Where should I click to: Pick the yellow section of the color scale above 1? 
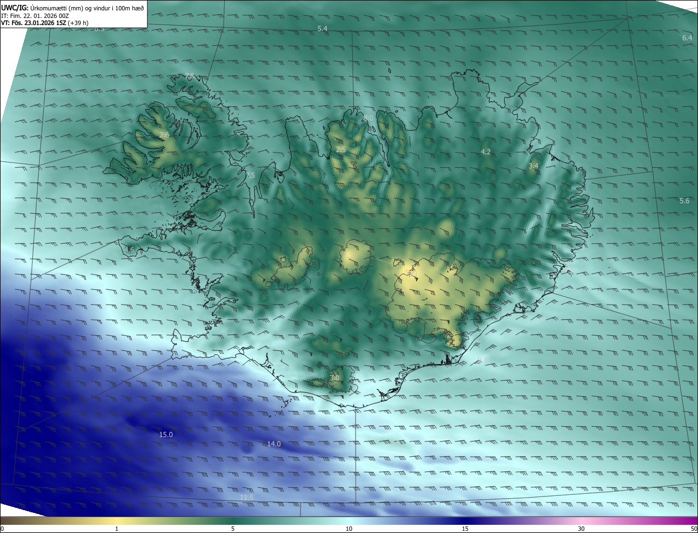pos(117,520)
